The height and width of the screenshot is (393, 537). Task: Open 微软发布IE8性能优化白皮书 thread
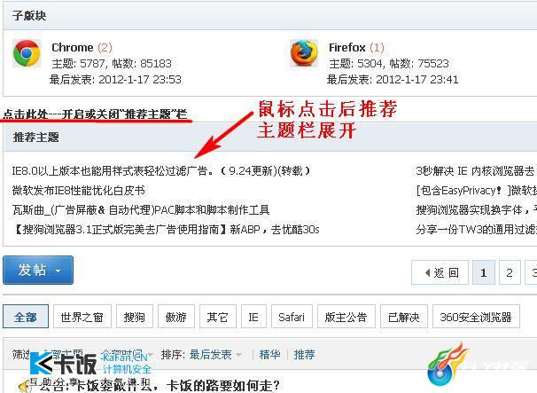pos(79,191)
